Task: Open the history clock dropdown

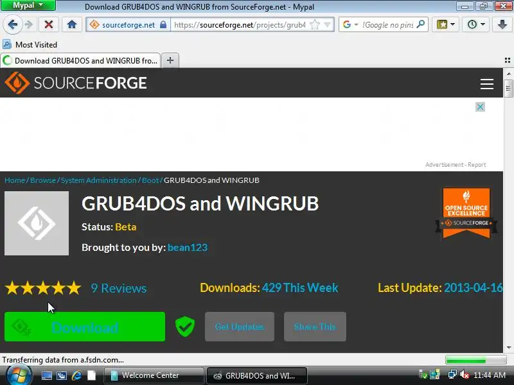Action: [475, 24]
